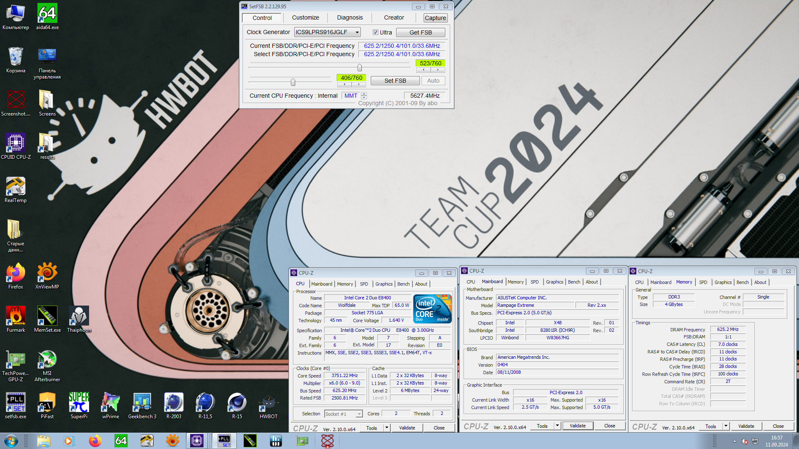
Task: Open the HWBOT desktop icon
Action: [x=268, y=406]
